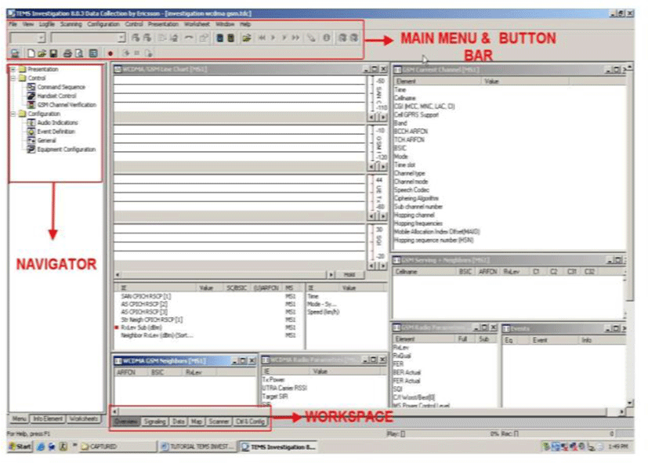Screen dimensions: 648x463
Task: Expand the Presentation folder in Navigator
Action: point(13,70)
